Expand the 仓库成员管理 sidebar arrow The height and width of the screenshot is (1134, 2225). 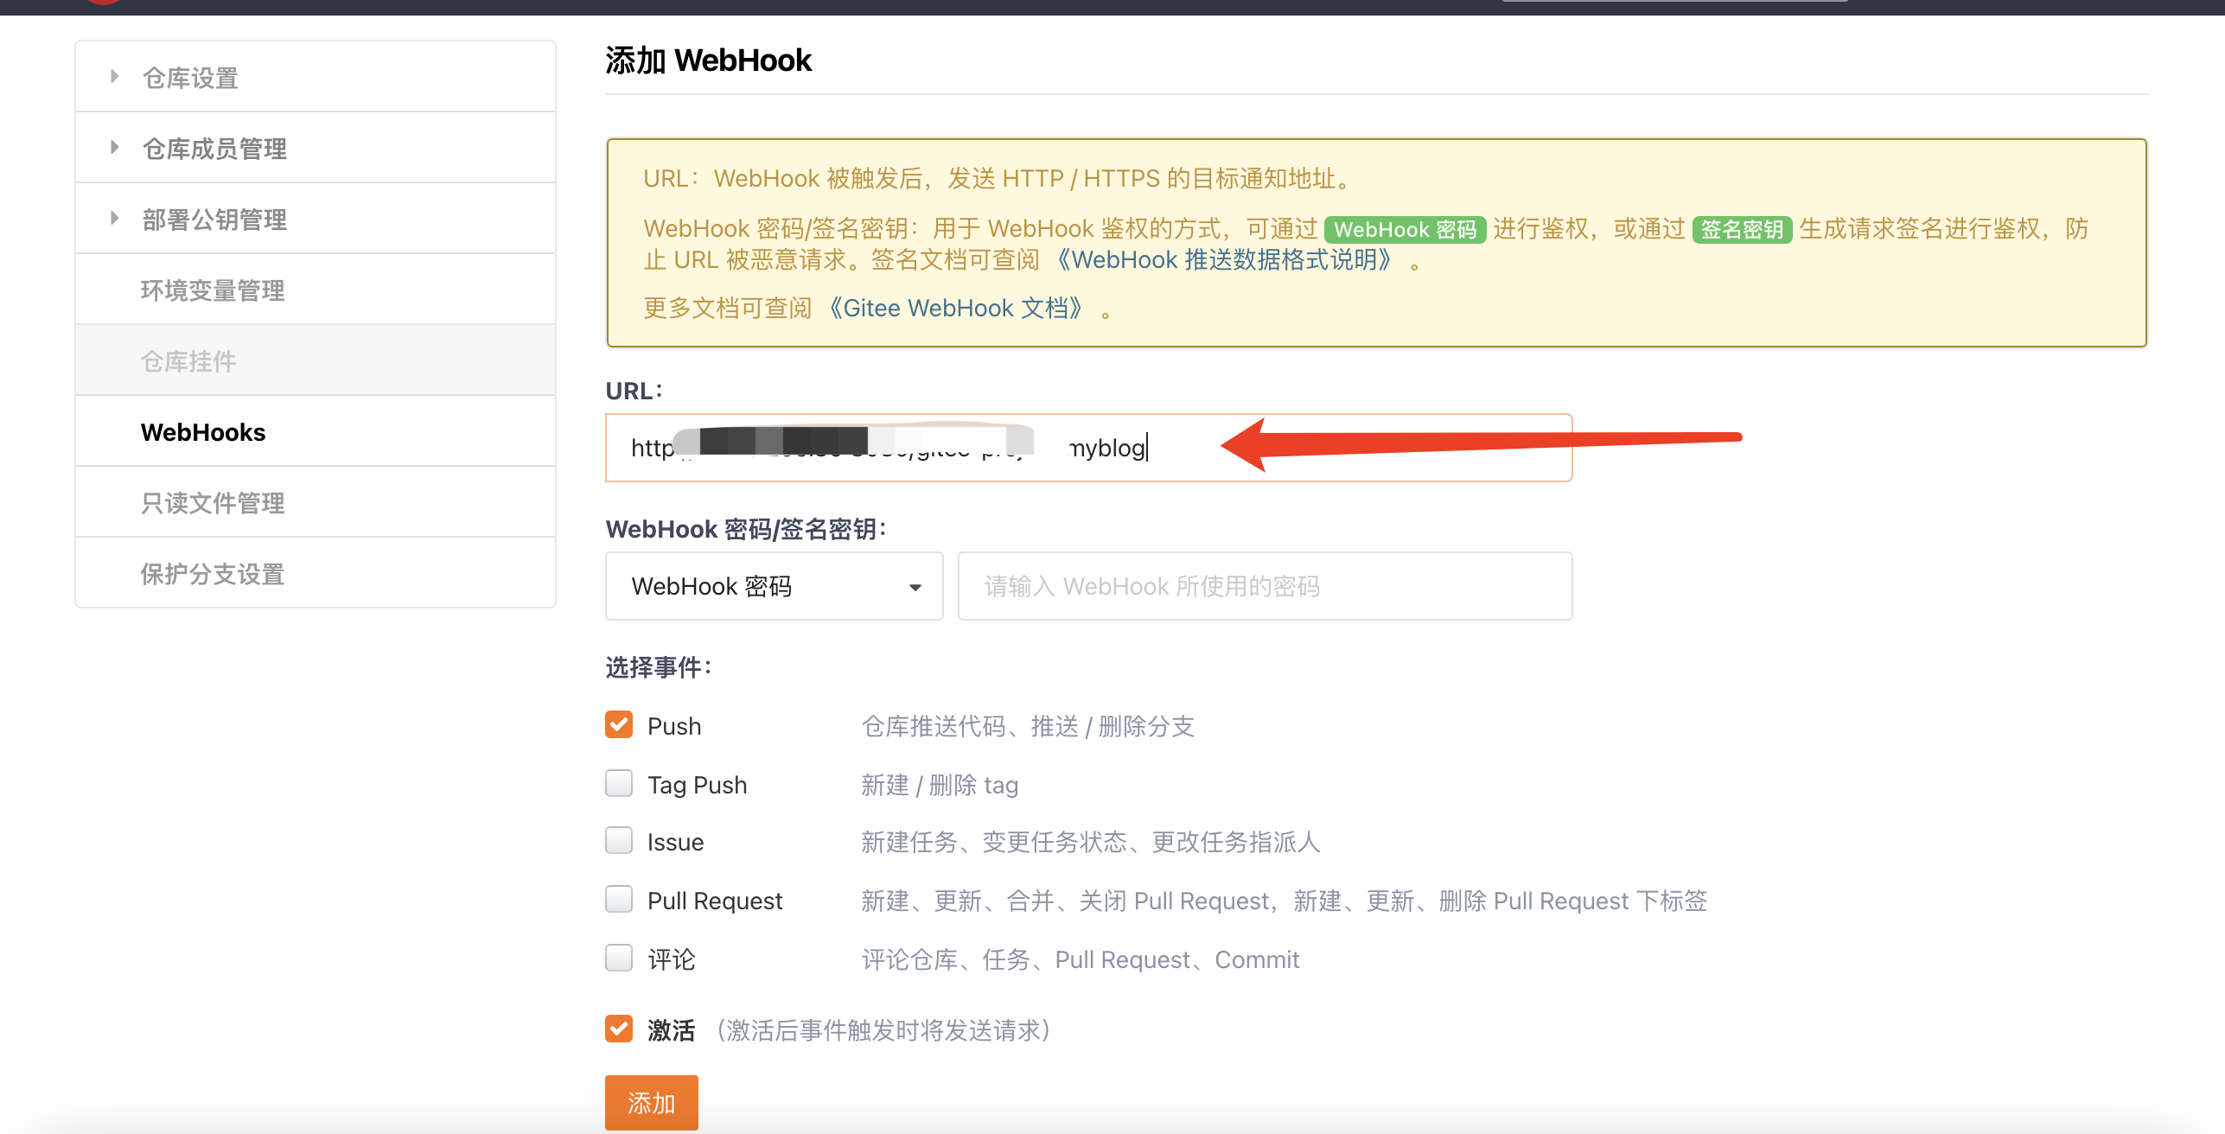click(x=114, y=148)
